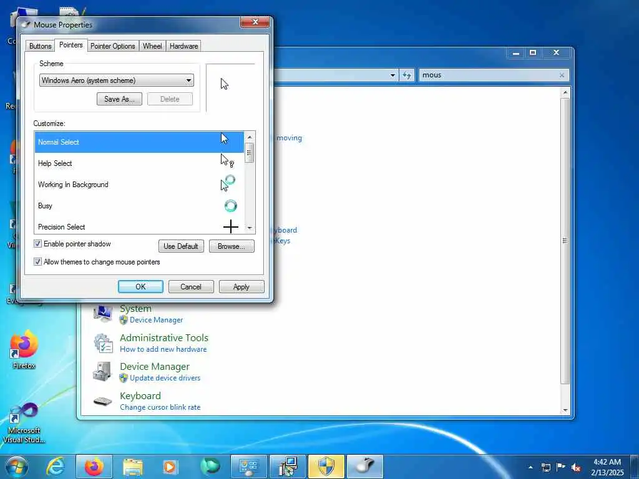Screen dimensions: 639x479
Task: Switch to the Hardware tab
Action: pos(184,46)
